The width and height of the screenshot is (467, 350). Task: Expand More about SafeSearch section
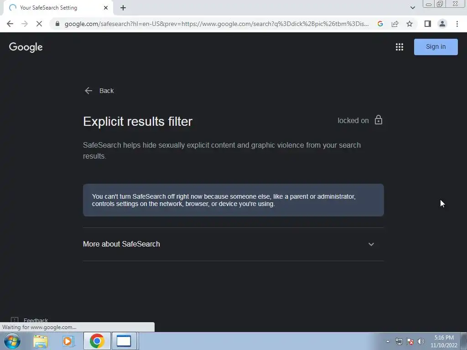(371, 244)
